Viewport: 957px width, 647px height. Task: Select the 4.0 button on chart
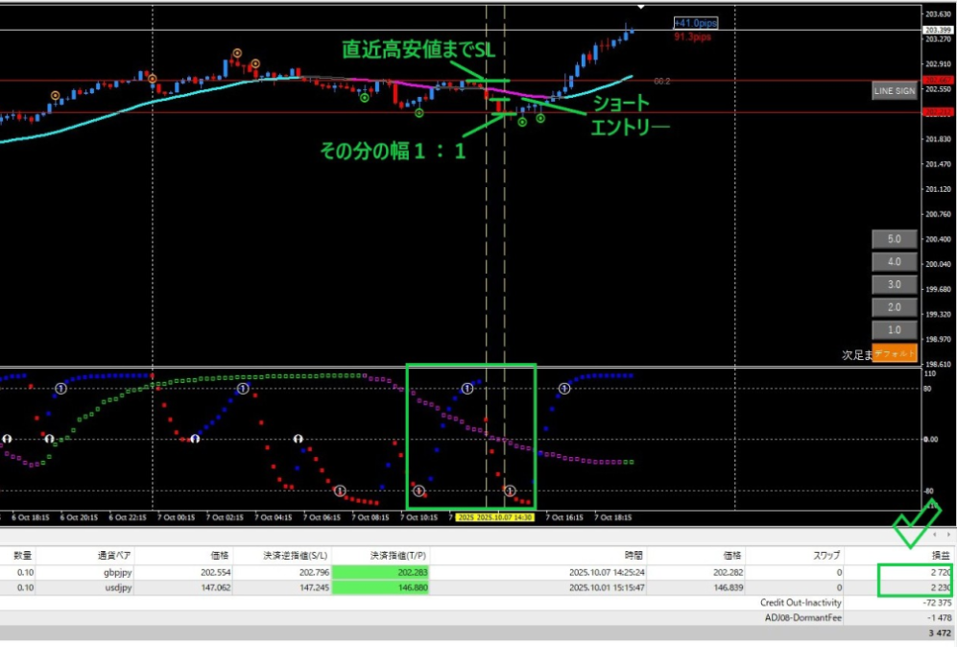[x=894, y=261]
